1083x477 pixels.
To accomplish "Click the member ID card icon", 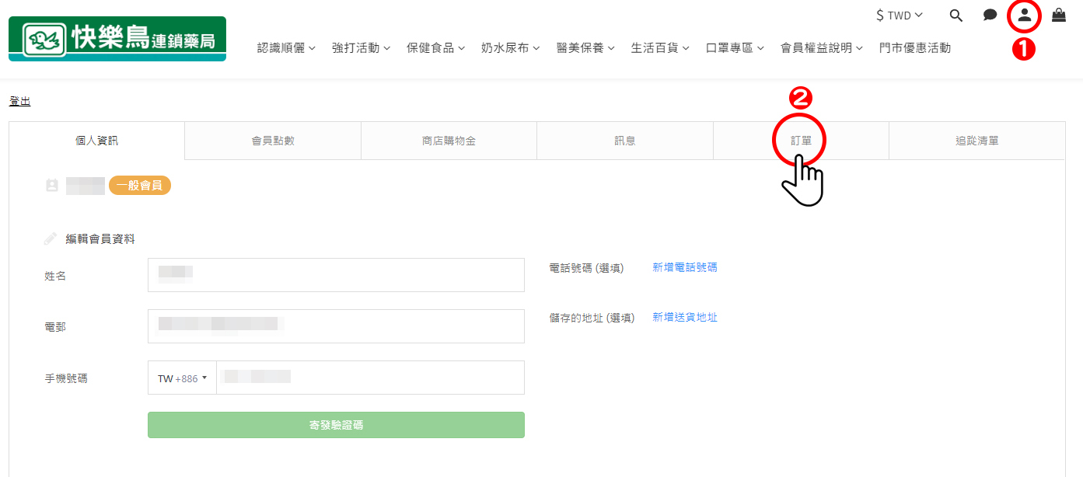I will coord(52,186).
